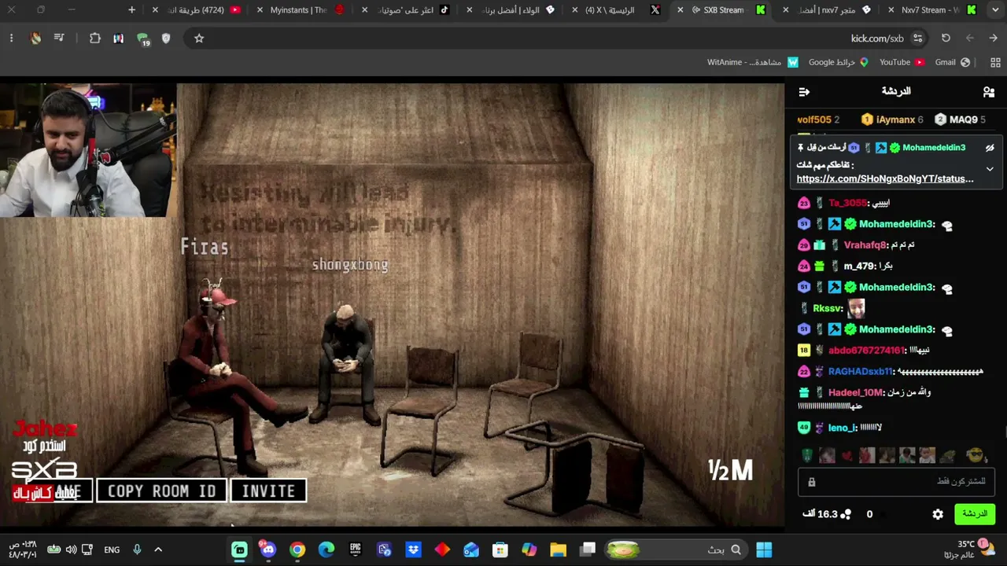Click the streamer webcam overlay

pos(88,150)
